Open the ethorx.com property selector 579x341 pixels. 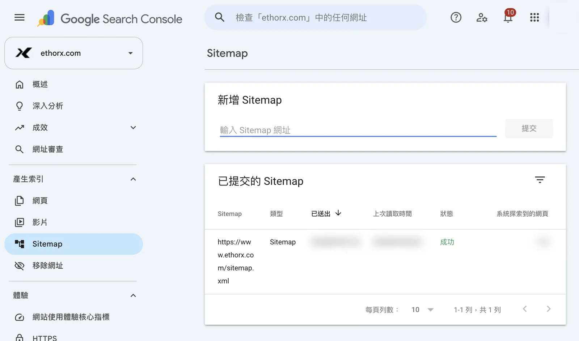point(73,53)
